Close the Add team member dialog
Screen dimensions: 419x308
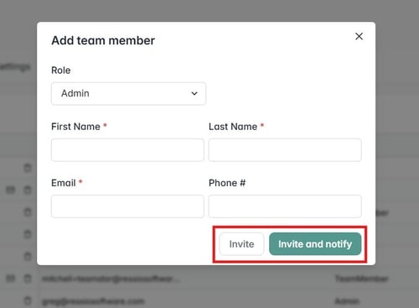359,36
